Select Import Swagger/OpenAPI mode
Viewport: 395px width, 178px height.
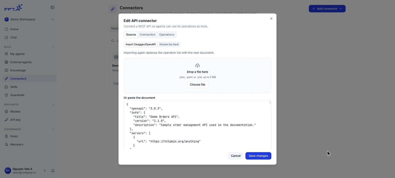tap(141, 44)
